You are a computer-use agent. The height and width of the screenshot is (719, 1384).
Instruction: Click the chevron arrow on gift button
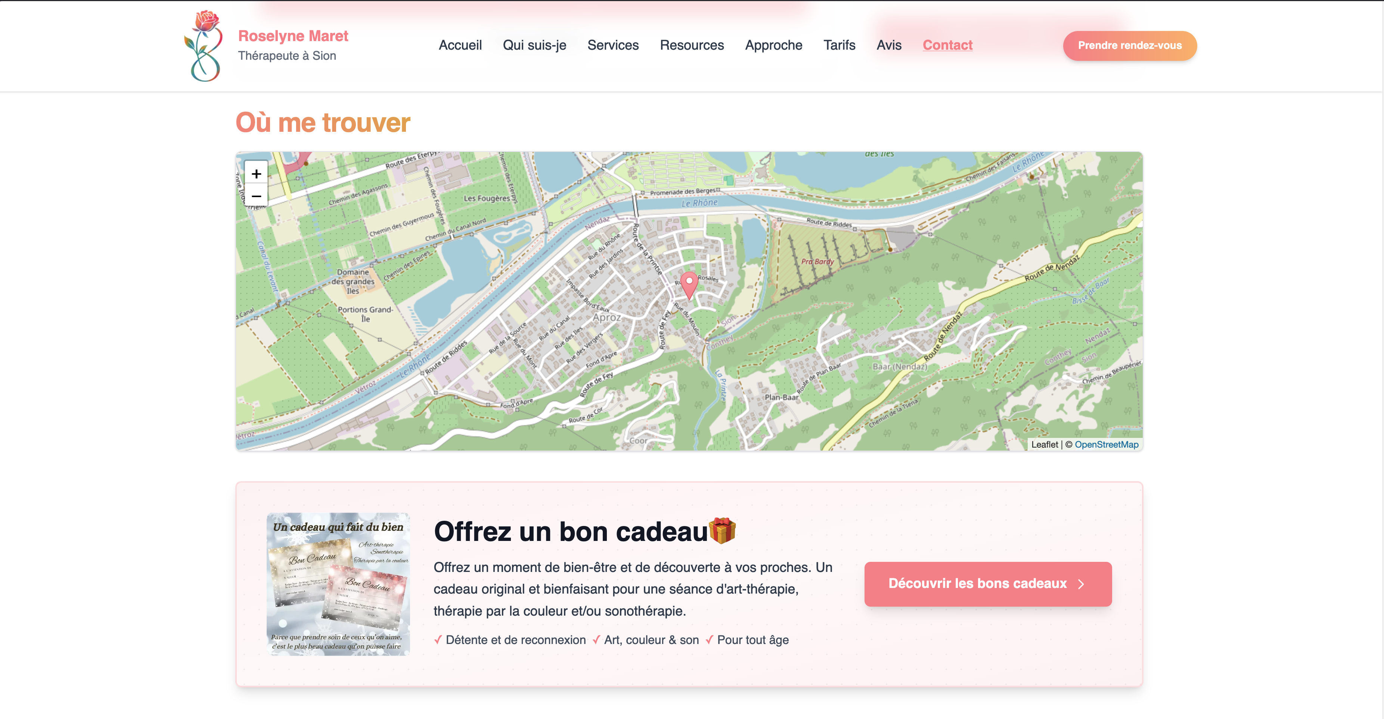[x=1082, y=584]
